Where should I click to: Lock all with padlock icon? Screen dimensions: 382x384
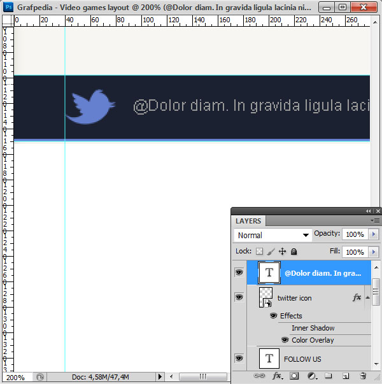click(x=294, y=252)
